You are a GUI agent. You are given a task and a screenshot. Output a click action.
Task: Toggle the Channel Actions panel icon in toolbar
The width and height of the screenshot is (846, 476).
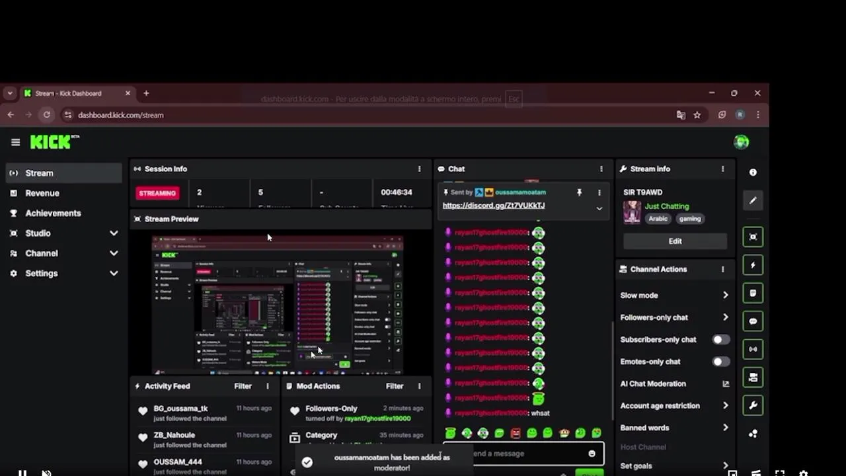[x=753, y=377]
